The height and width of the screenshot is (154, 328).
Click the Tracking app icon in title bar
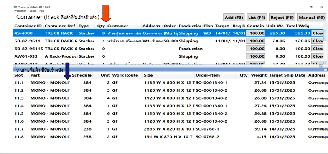(15, 7)
